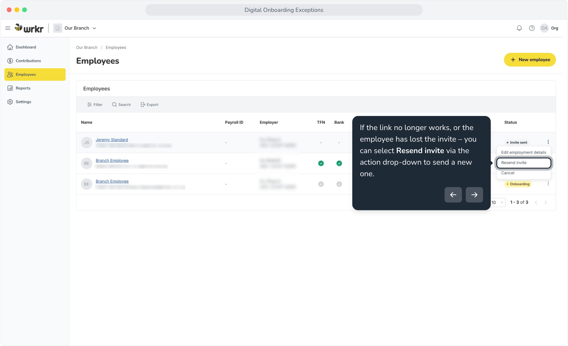
Task: Select Employees in the sidebar
Action: tap(35, 74)
